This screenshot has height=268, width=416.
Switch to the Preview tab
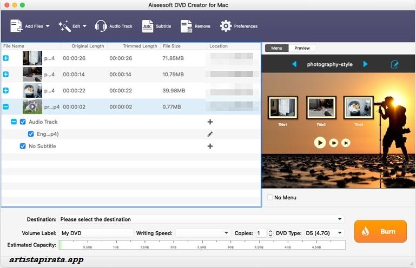[302, 48]
